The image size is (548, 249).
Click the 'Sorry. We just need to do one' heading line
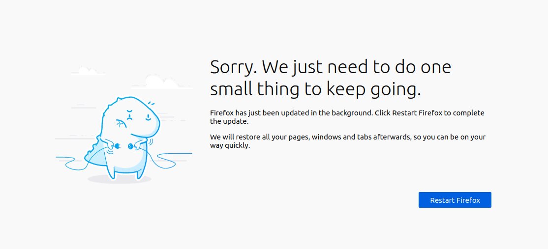331,67
